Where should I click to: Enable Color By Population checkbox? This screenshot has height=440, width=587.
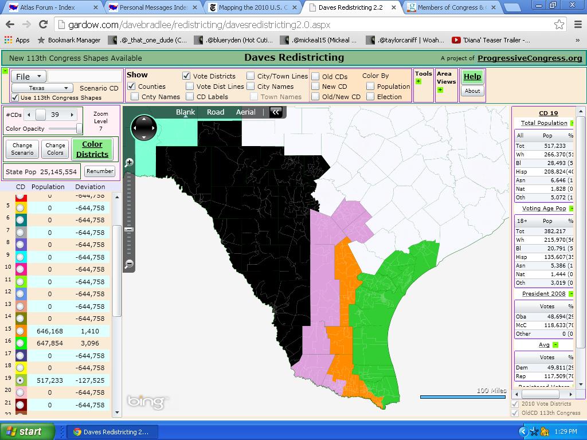point(370,86)
